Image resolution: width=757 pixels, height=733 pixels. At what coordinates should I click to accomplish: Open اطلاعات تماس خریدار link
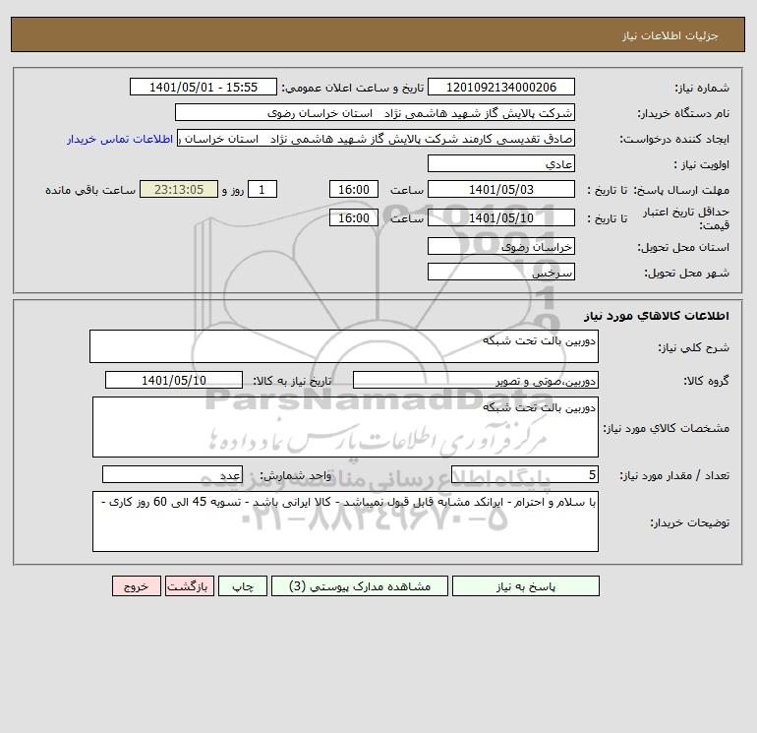120,139
